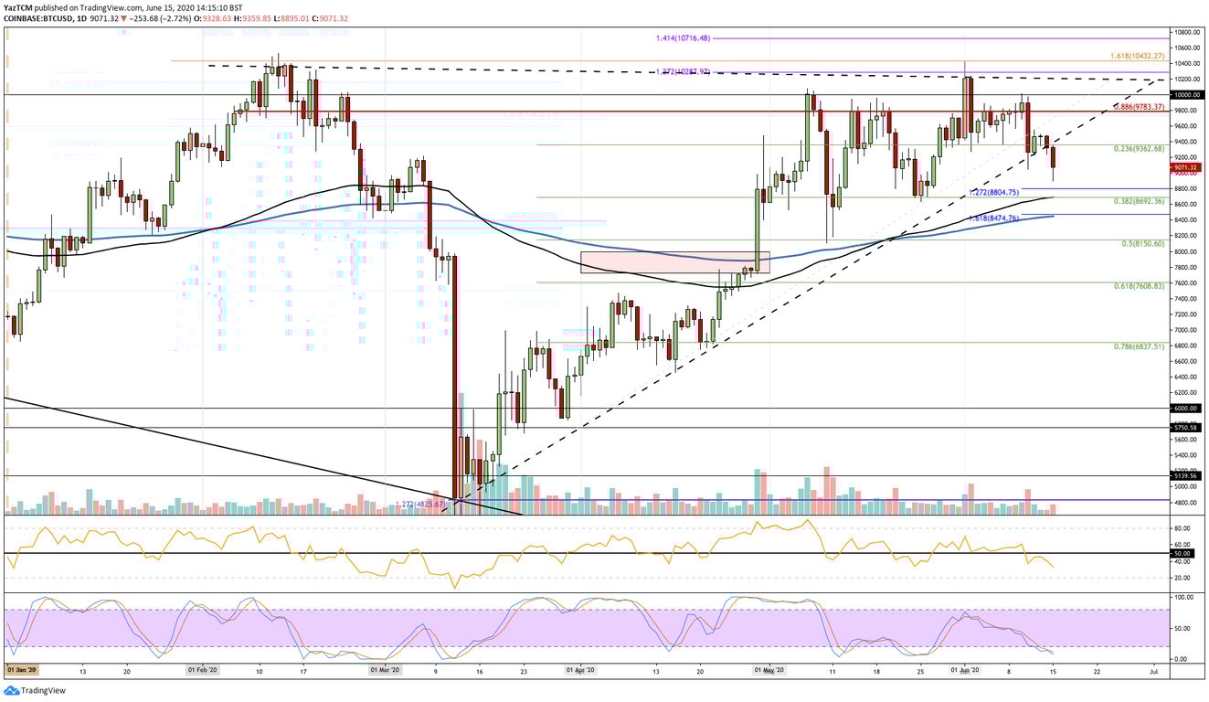Image resolution: width=1209 pixels, height=702 pixels.
Task: Click the YazTCM author name
Action: click(17, 5)
